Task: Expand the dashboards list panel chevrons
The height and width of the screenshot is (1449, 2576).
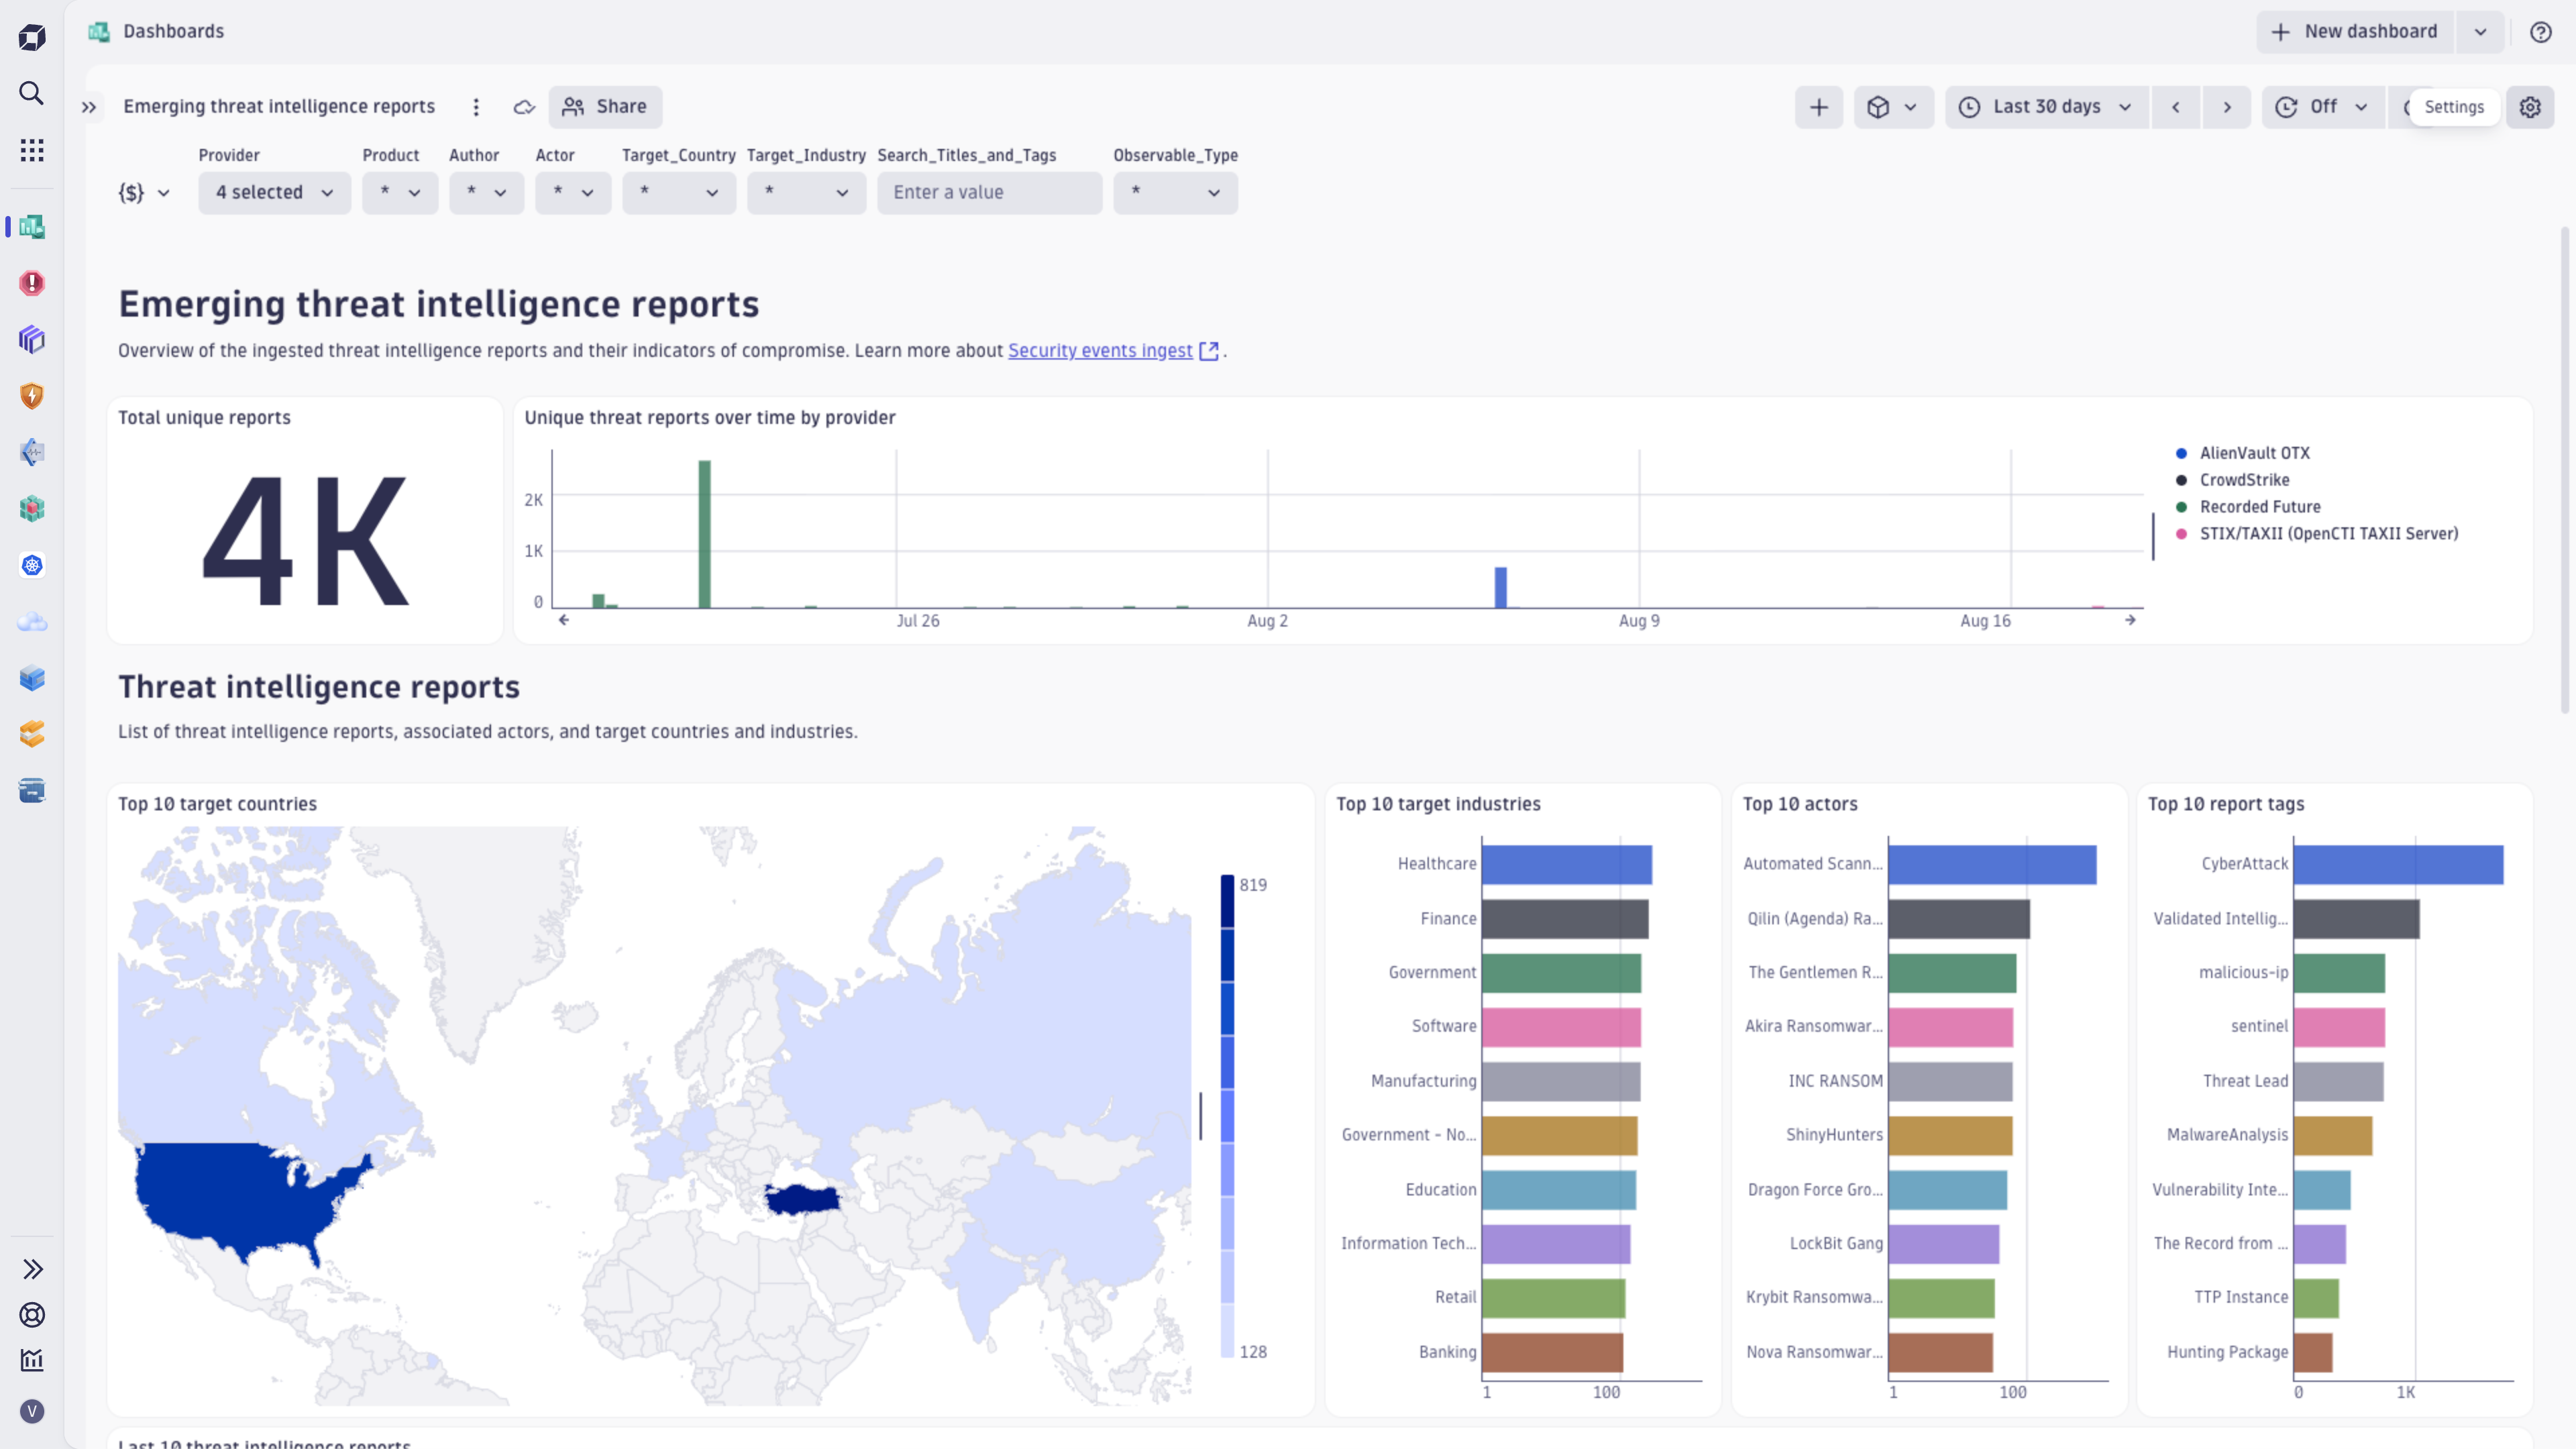Action: point(89,107)
